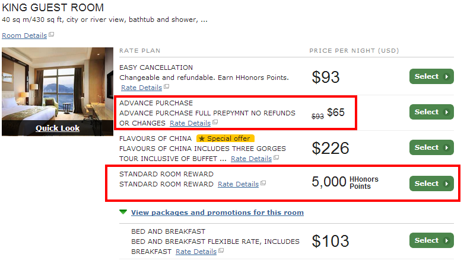This screenshot has height=264, width=467.
Task: Click popup icon beside Bed and Breakfast Rate Details
Action: (221, 250)
